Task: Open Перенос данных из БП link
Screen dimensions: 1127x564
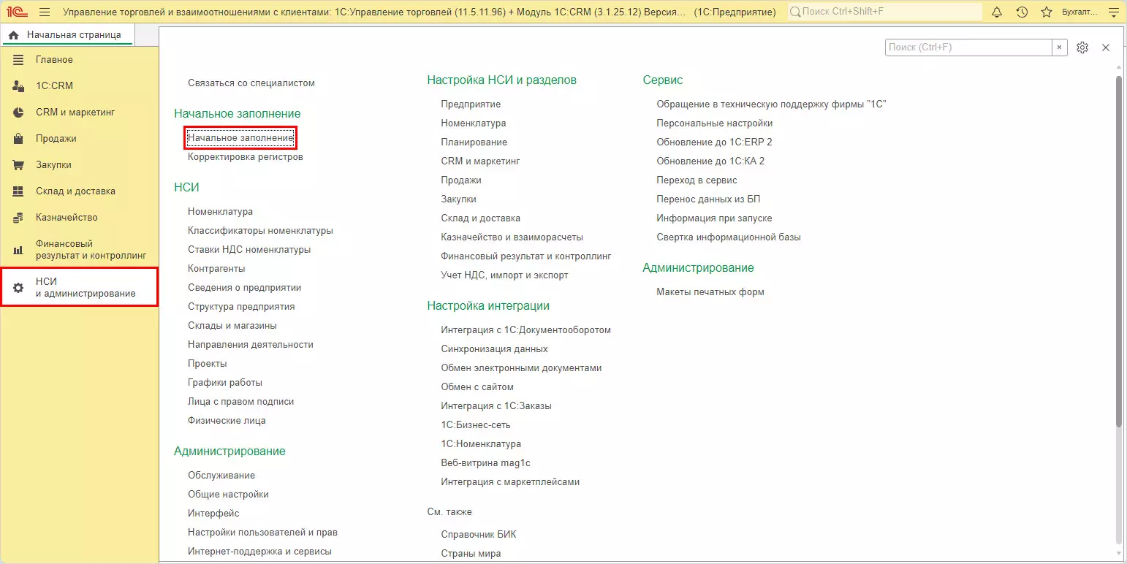Action: 709,199
